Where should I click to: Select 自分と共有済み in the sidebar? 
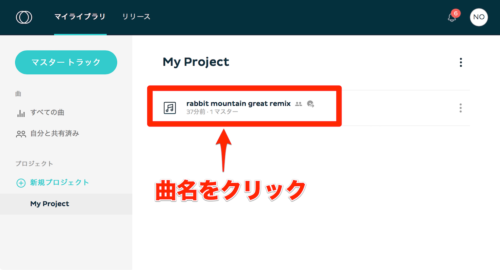pyautogui.click(x=55, y=134)
